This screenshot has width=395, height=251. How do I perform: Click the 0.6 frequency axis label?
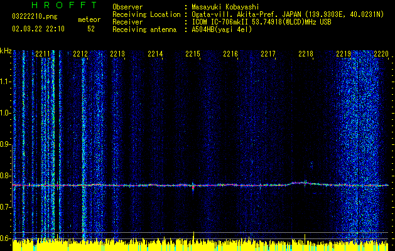6,238
